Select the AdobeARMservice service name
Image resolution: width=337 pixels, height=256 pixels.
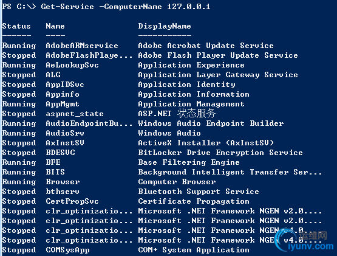[x=82, y=46]
